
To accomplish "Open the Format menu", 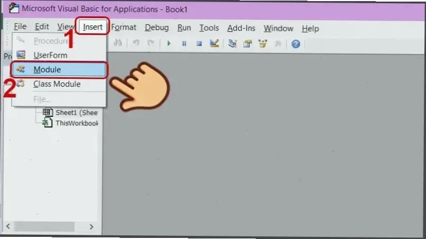I will tap(124, 27).
